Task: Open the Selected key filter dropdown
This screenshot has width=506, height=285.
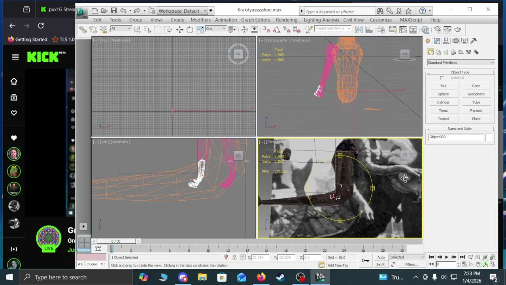Action: [x=407, y=257]
